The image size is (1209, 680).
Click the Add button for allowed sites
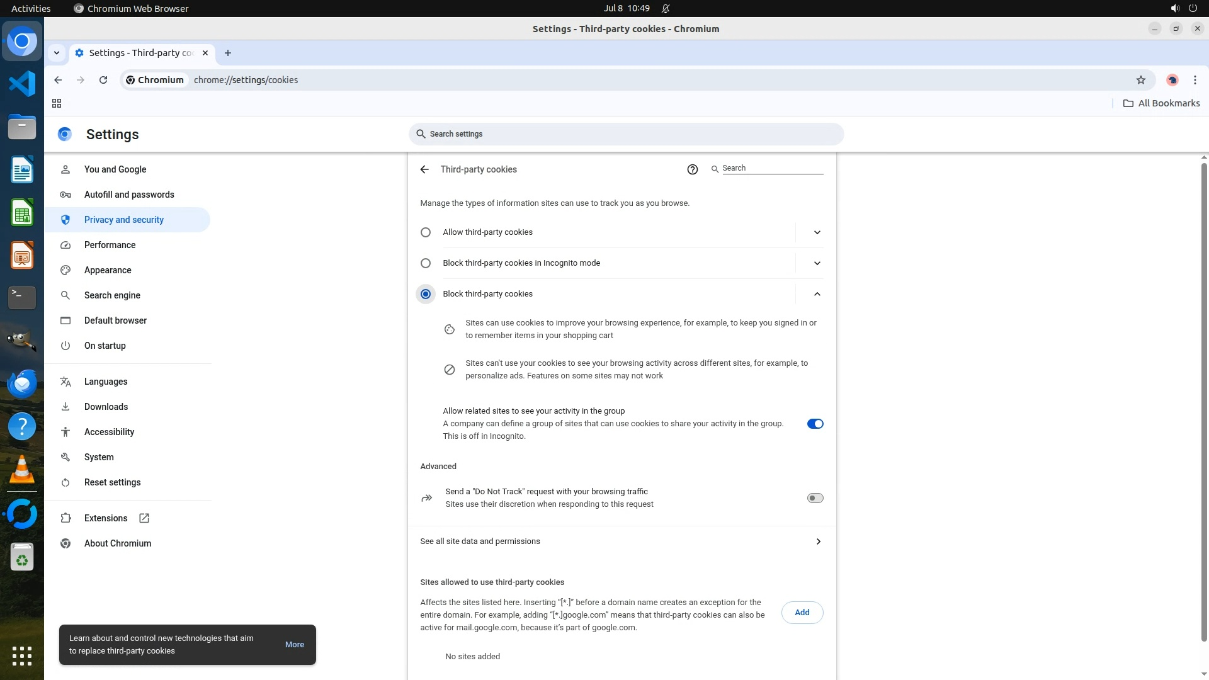(802, 613)
